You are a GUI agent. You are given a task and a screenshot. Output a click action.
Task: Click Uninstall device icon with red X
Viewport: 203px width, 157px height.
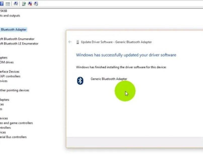click(30, 4)
